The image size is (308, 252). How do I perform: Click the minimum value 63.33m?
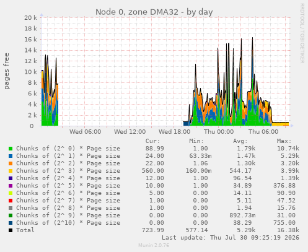coord(200,156)
